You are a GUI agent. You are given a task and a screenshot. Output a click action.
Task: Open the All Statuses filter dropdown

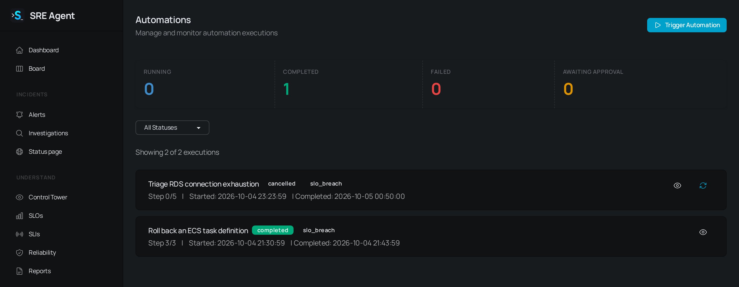172,127
